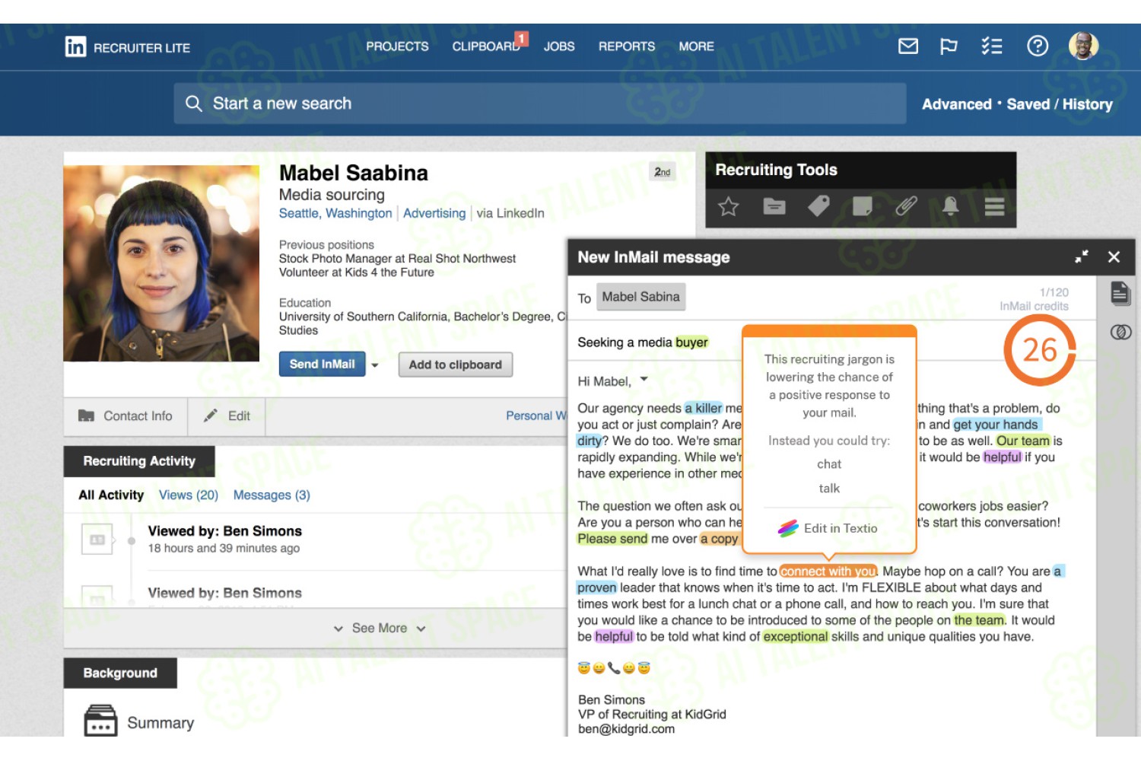Open the mail inbox icon

(908, 46)
